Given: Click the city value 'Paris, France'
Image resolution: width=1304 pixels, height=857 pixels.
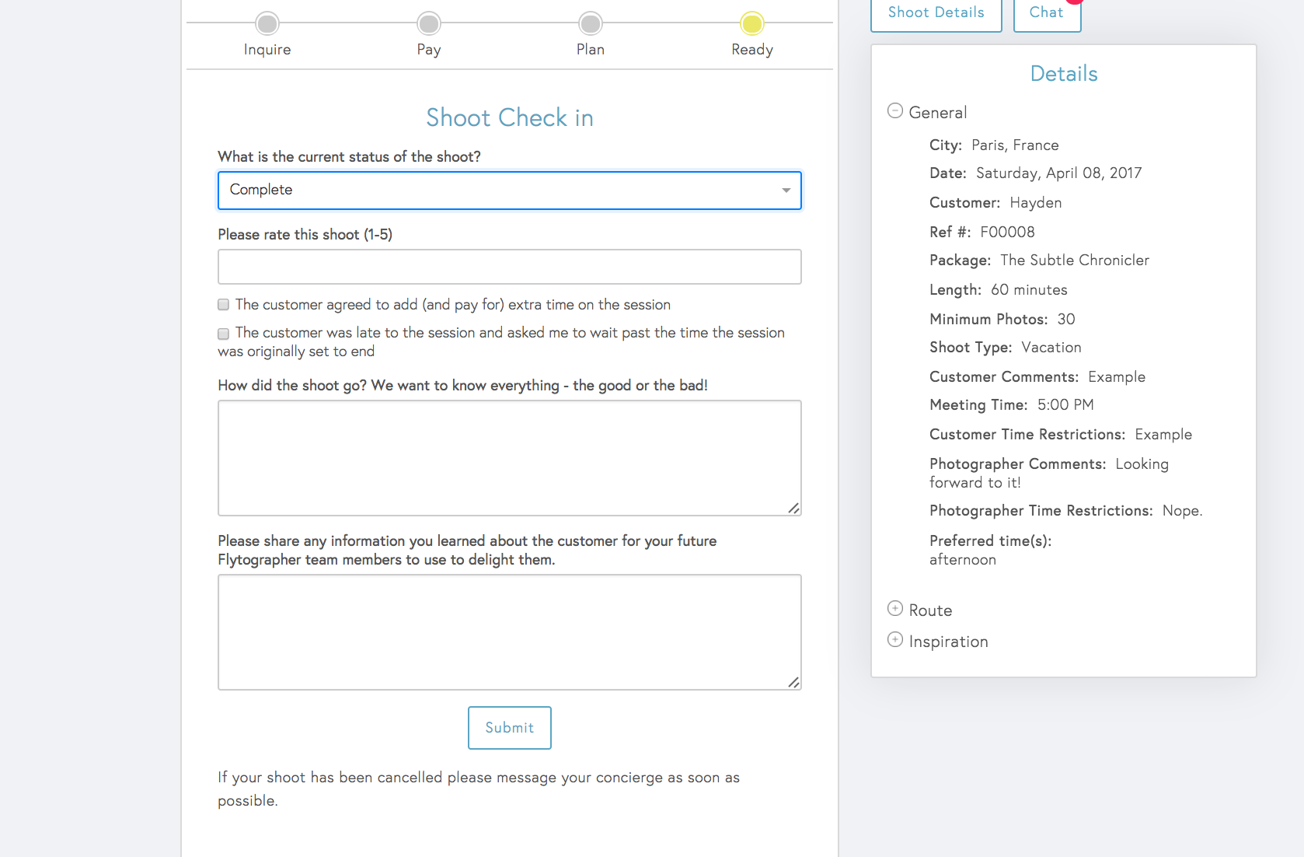Looking at the screenshot, I should pos(1015,145).
